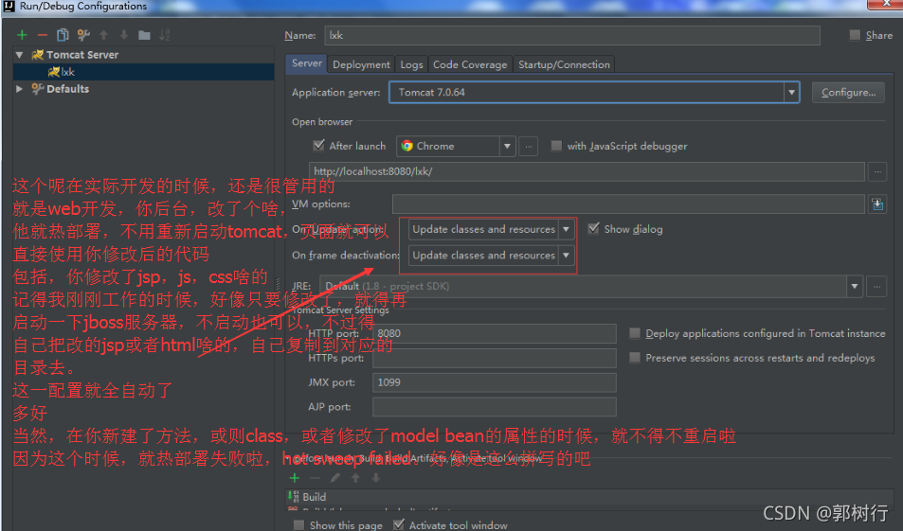The width and height of the screenshot is (903, 531).
Task: Copy the selected configuration
Action: (63, 35)
